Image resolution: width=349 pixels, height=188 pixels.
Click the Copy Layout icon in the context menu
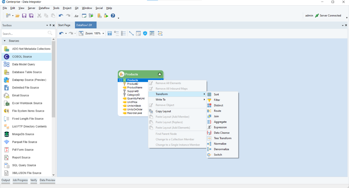click(151, 111)
